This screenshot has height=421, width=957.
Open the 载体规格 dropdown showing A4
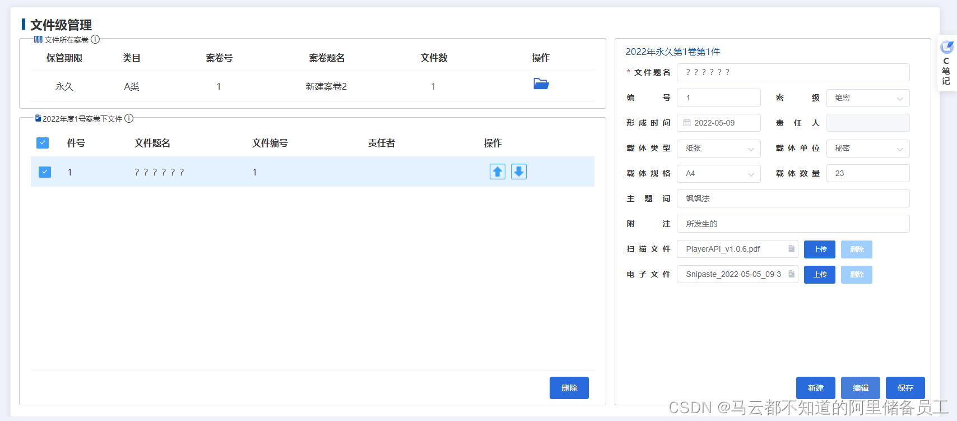click(719, 173)
